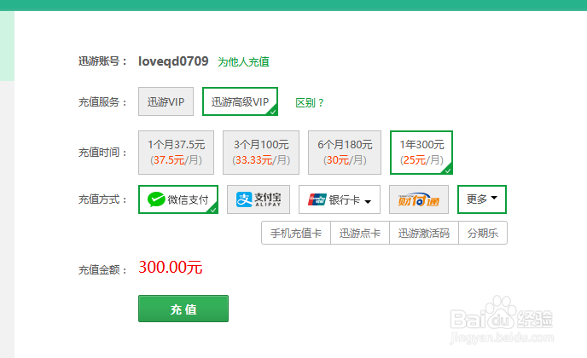Select 迅游激活码 payment method

tap(424, 233)
